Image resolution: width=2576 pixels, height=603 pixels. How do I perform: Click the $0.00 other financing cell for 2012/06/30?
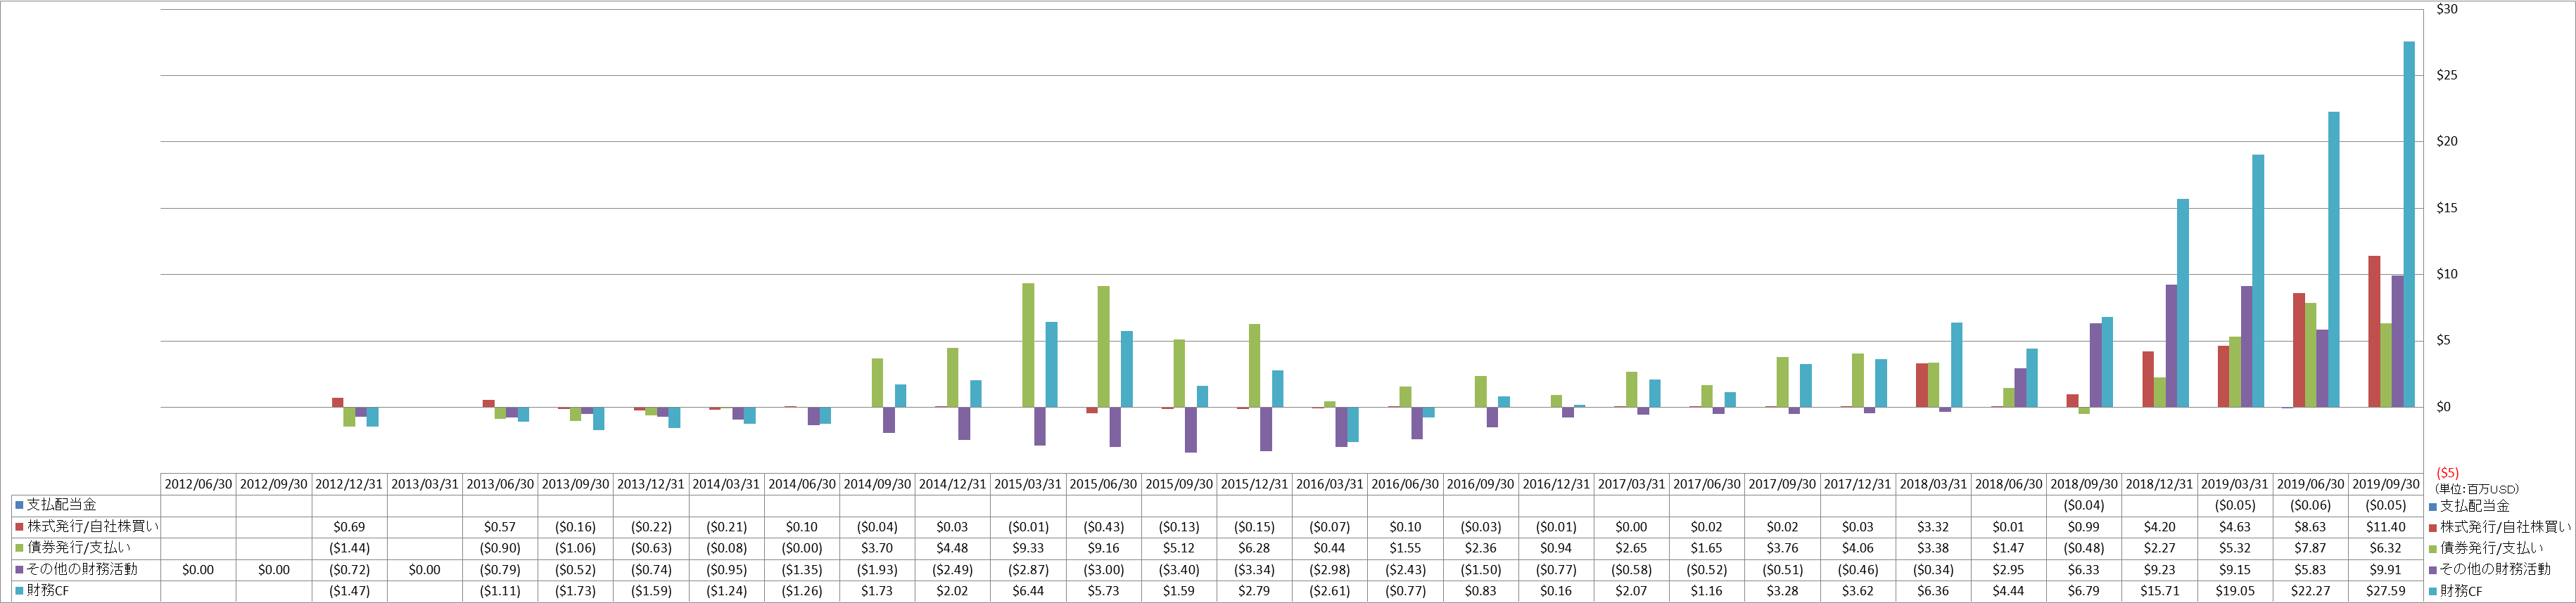[198, 570]
